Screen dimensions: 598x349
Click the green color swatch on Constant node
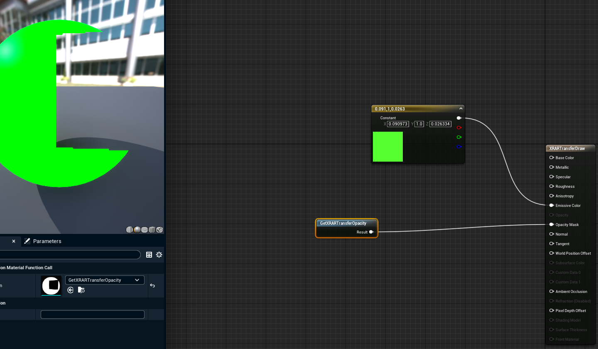387,147
